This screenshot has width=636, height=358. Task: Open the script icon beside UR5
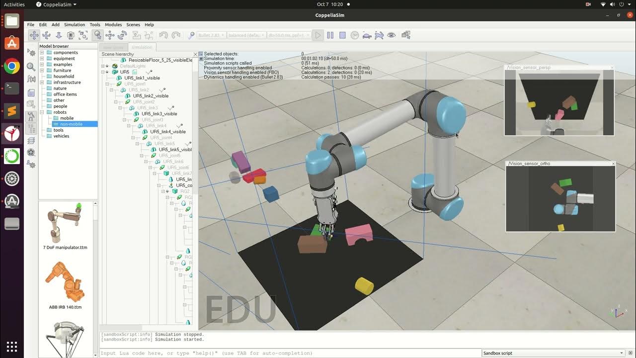point(135,72)
